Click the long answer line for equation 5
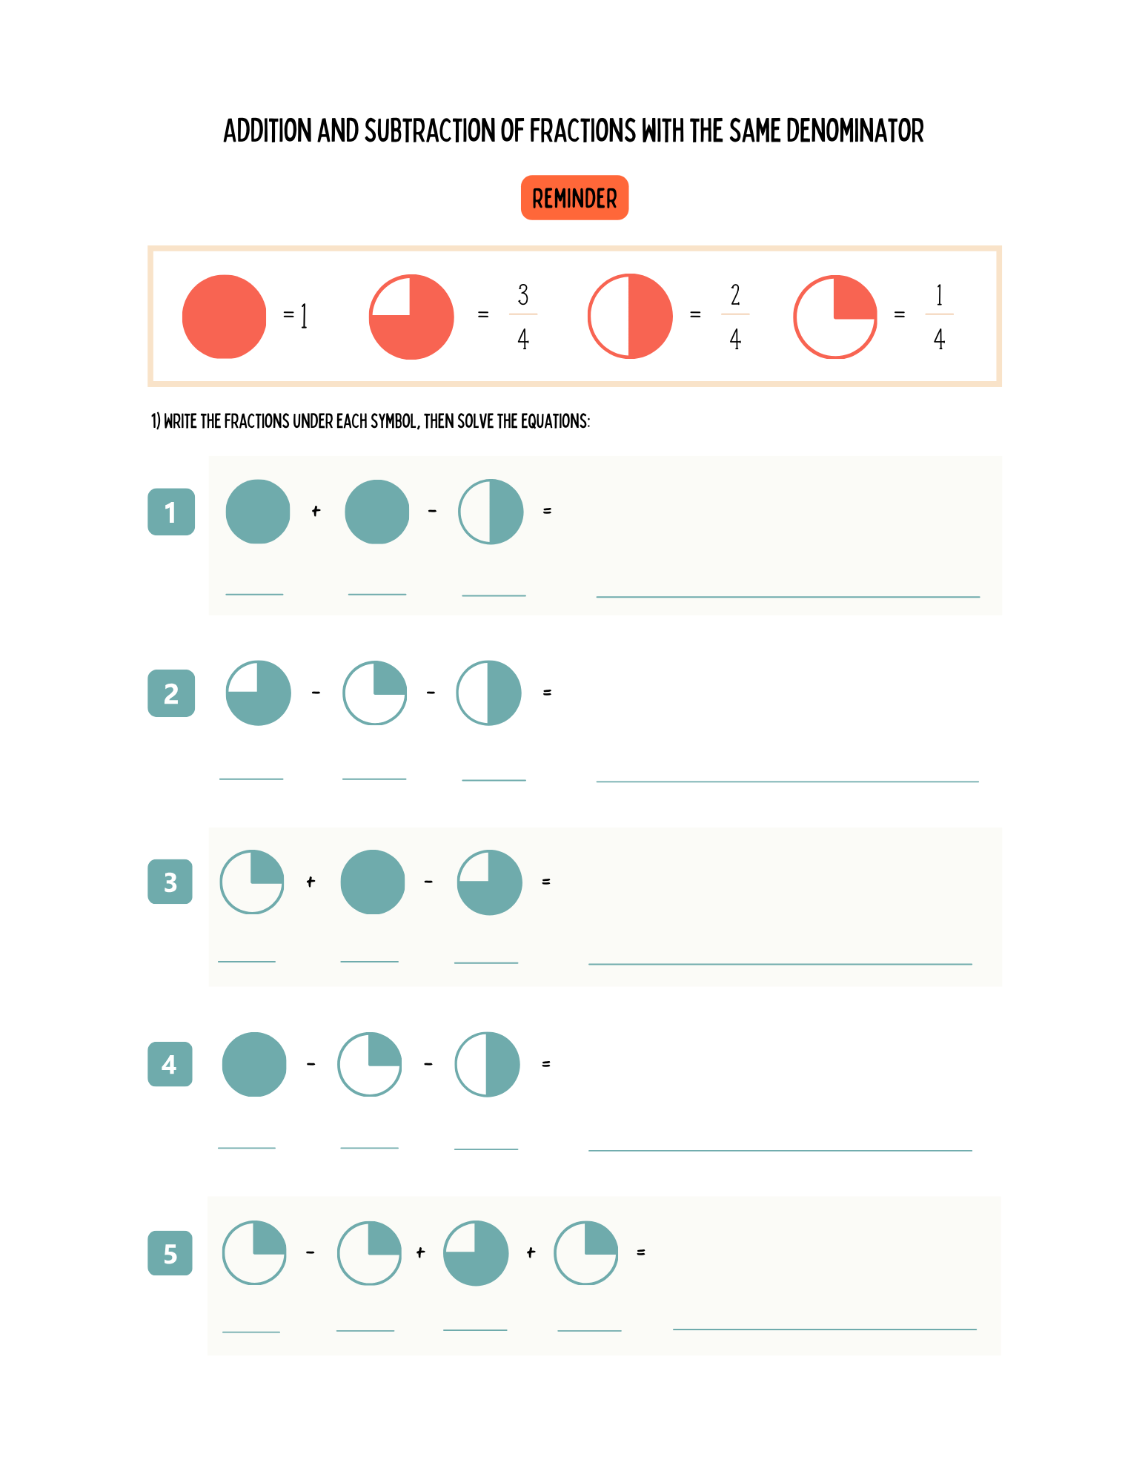1145x1483 pixels. tap(824, 1328)
